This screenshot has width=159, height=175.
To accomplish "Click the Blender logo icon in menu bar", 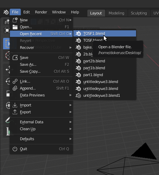I will click(x=6, y=12).
